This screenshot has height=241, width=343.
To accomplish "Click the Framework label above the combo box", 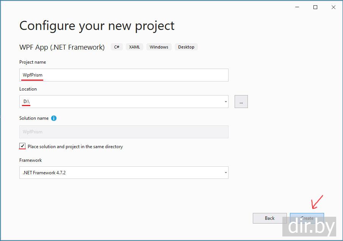I will pyautogui.click(x=31, y=160).
